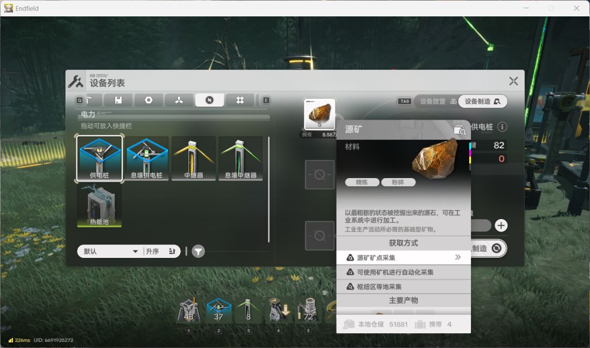Minimize the Endfield window
The height and width of the screenshot is (348, 590).
[526, 8]
